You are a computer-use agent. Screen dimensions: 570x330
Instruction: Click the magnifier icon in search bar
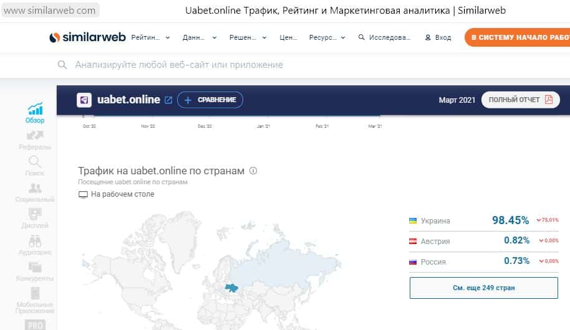pos(62,65)
